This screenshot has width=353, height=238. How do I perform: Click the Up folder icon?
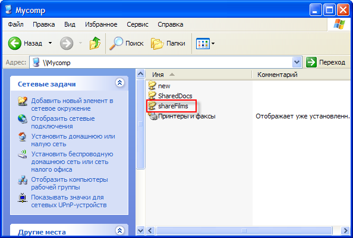(94, 43)
